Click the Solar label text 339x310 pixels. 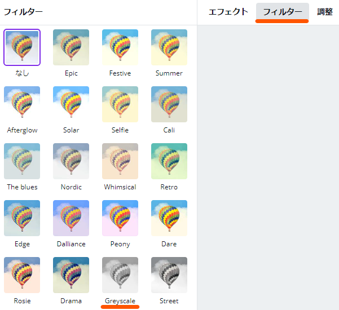click(71, 130)
